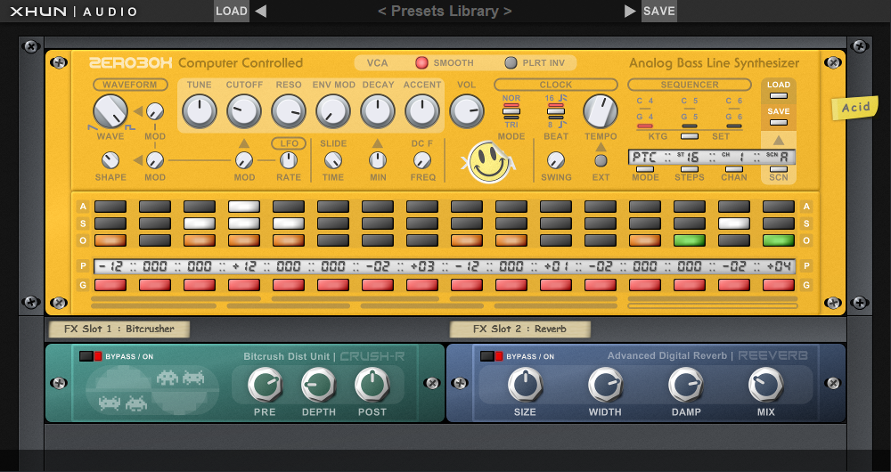Screen dimensions: 891x472
Task: Select the G 4 key trigger LED
Action: [645, 126]
